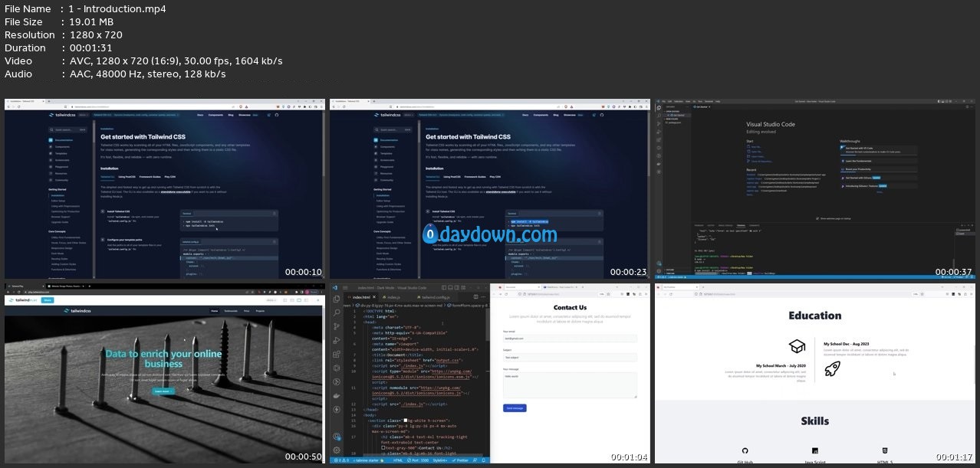Click Your email field in Contact Us form
Viewport: 980px width, 468px height.
570,337
